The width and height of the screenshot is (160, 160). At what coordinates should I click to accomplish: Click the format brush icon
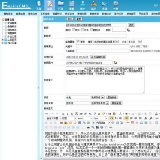tap(99, 114)
